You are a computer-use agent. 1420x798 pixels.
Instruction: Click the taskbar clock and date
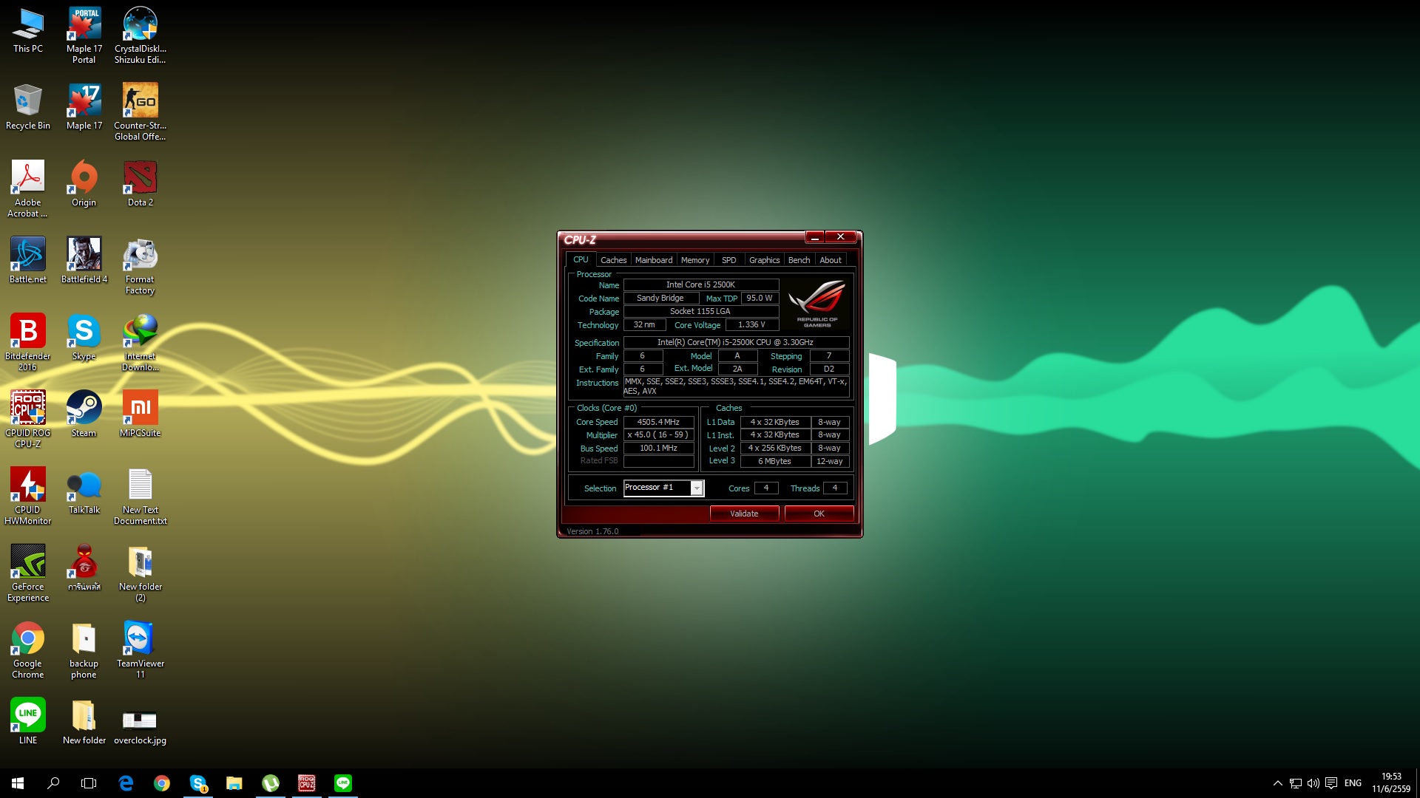click(x=1390, y=783)
